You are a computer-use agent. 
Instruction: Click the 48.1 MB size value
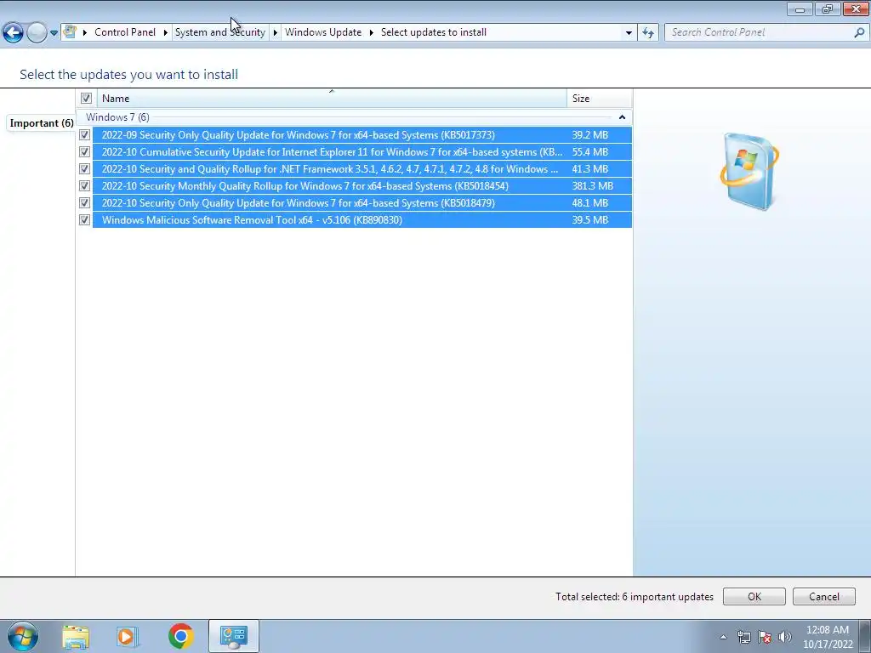(x=590, y=202)
